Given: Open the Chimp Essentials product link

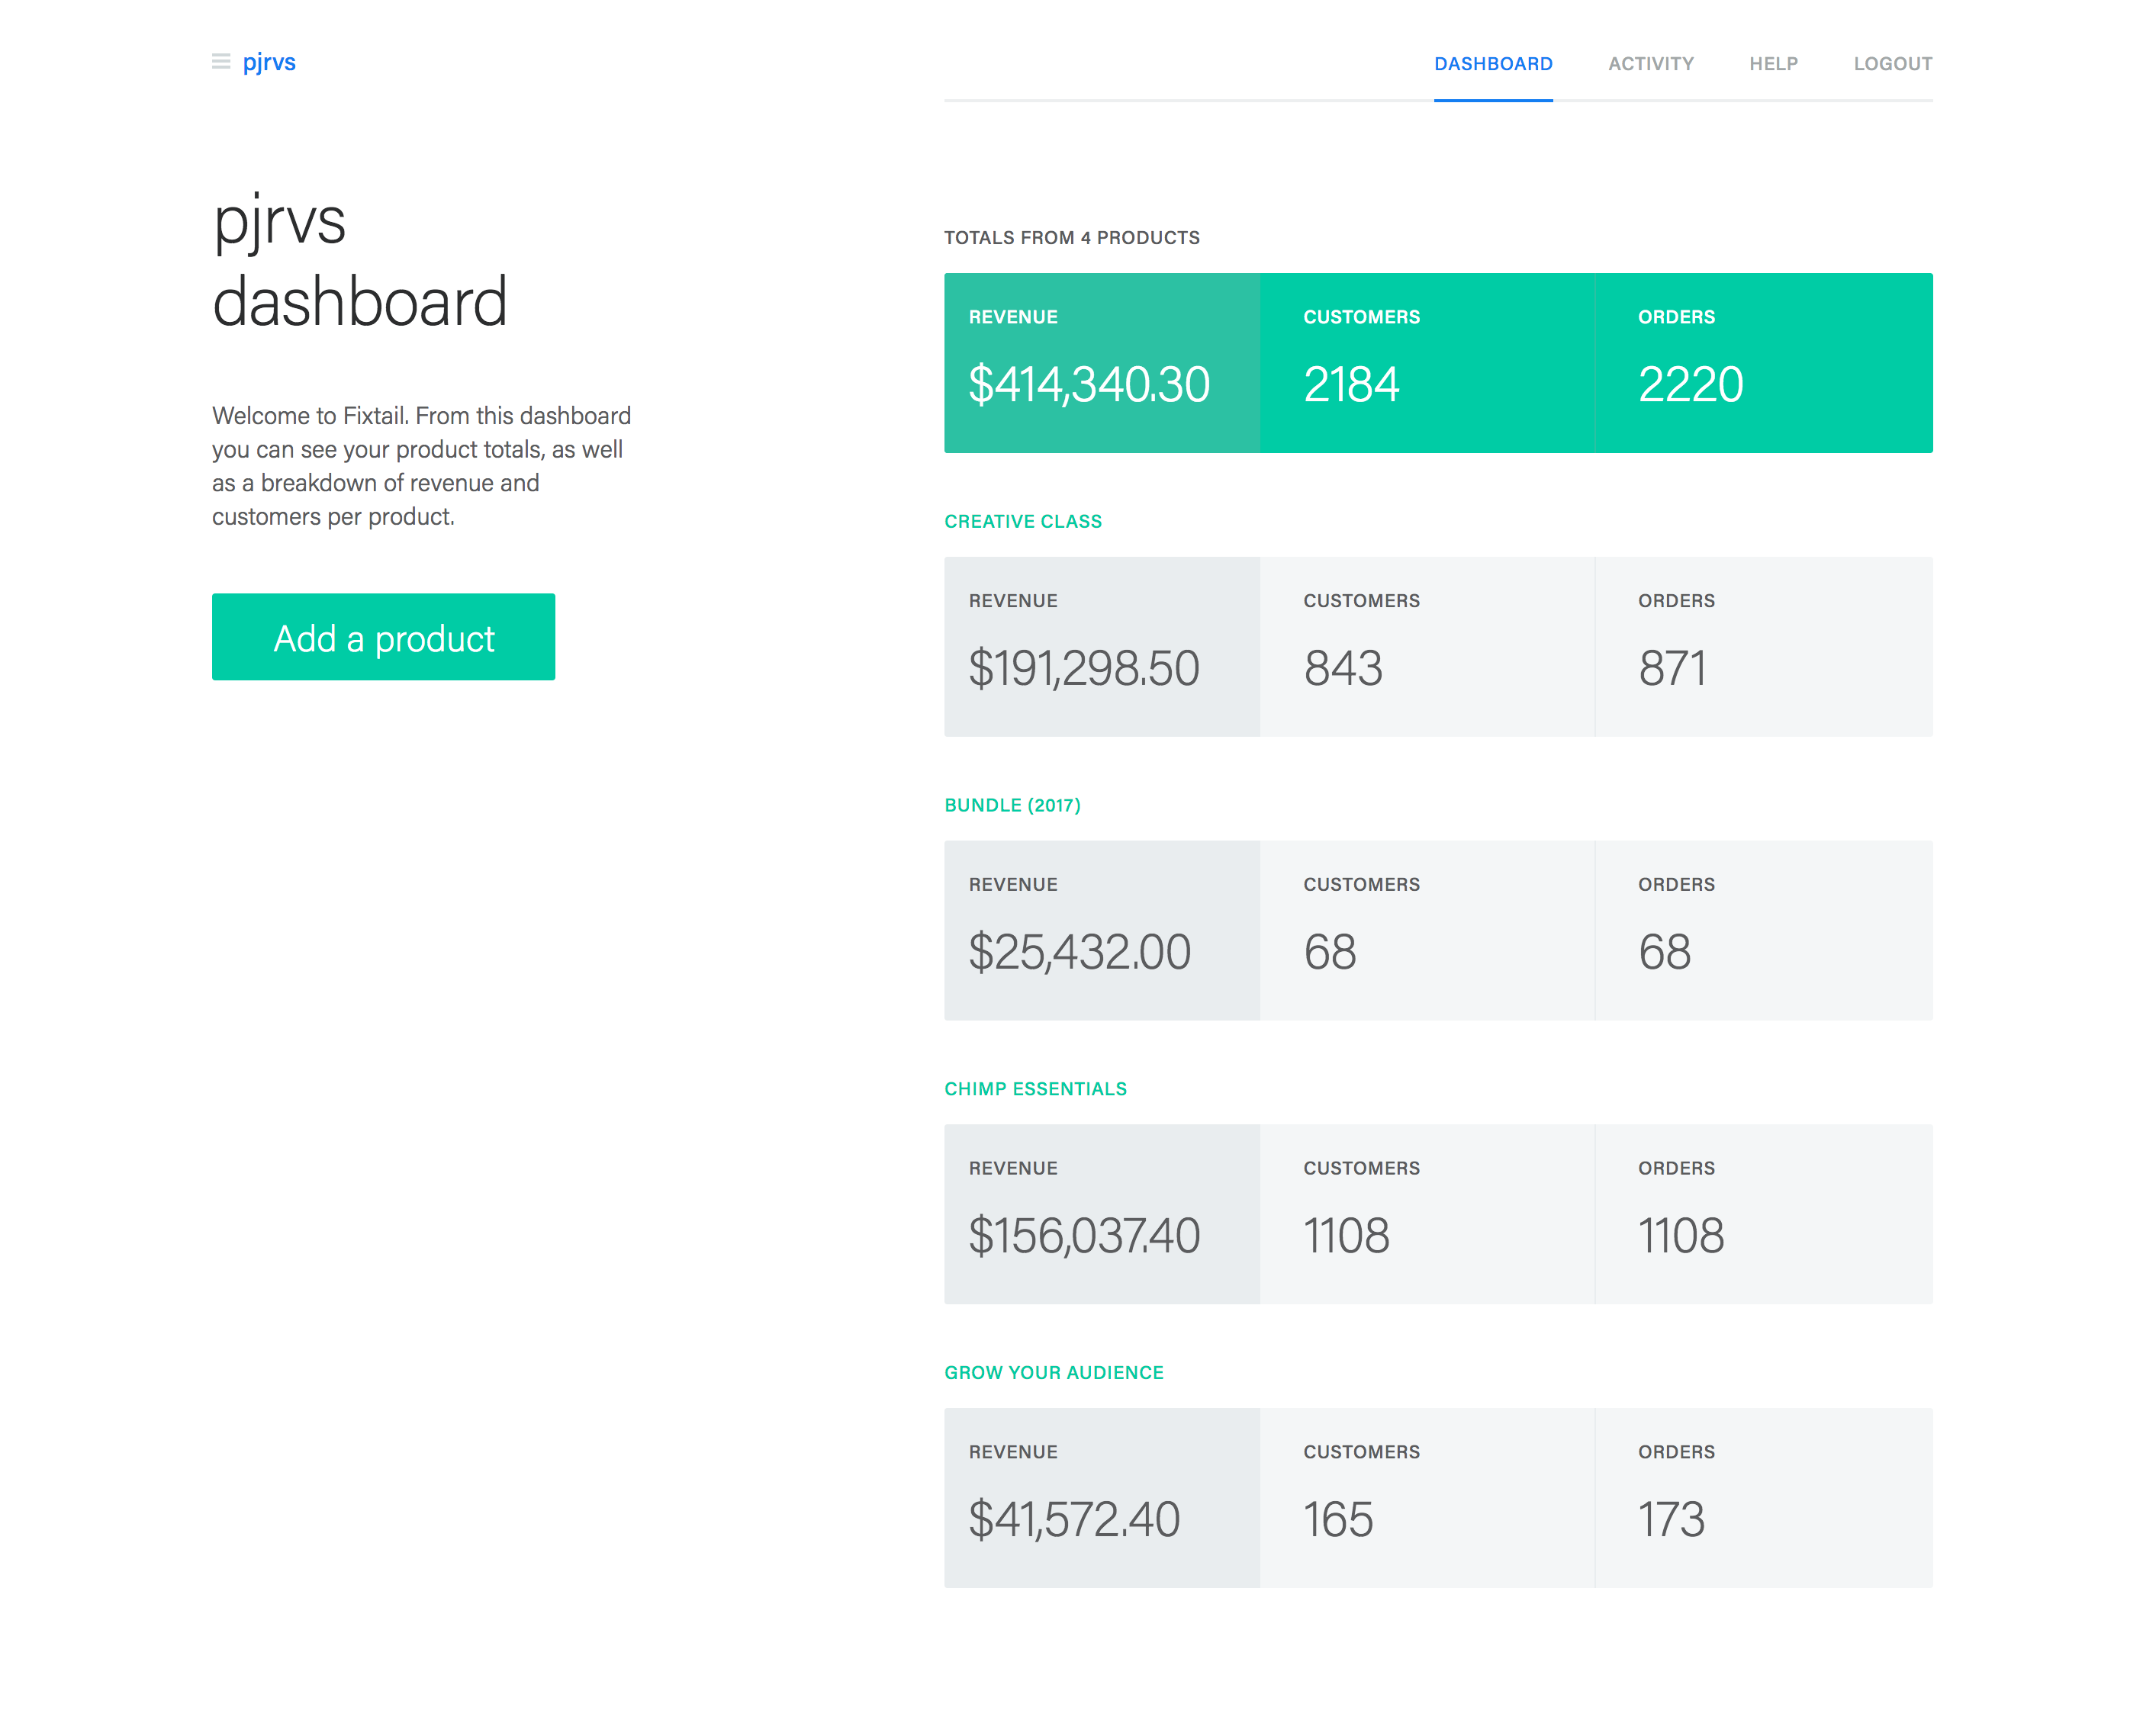Looking at the screenshot, I should pos(1035,1089).
